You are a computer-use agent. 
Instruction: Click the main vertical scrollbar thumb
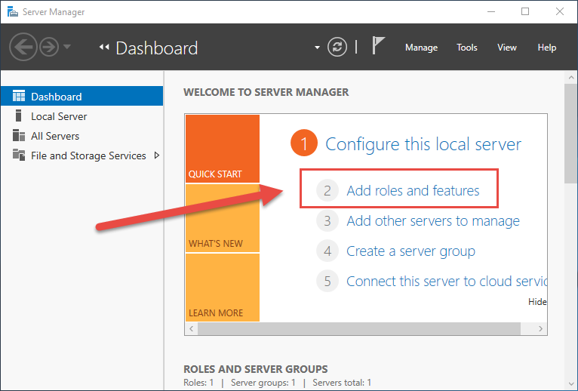[x=571, y=134]
